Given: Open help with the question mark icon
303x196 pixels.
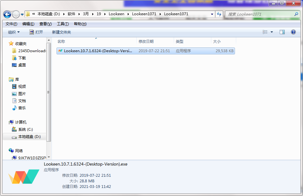Looking at the screenshot, I should [x=293, y=32].
